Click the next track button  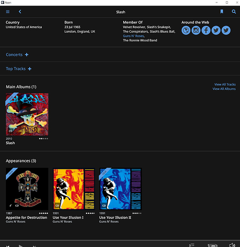point(34,246)
